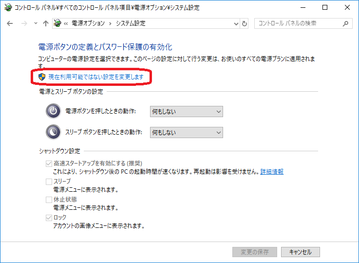Click the power button icon

[x=54, y=111]
